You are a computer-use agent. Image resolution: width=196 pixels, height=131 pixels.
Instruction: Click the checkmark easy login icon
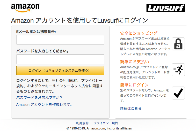(178, 93)
